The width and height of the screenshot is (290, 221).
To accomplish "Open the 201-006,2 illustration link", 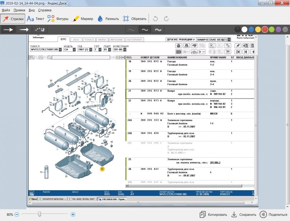I will [x=215, y=163].
